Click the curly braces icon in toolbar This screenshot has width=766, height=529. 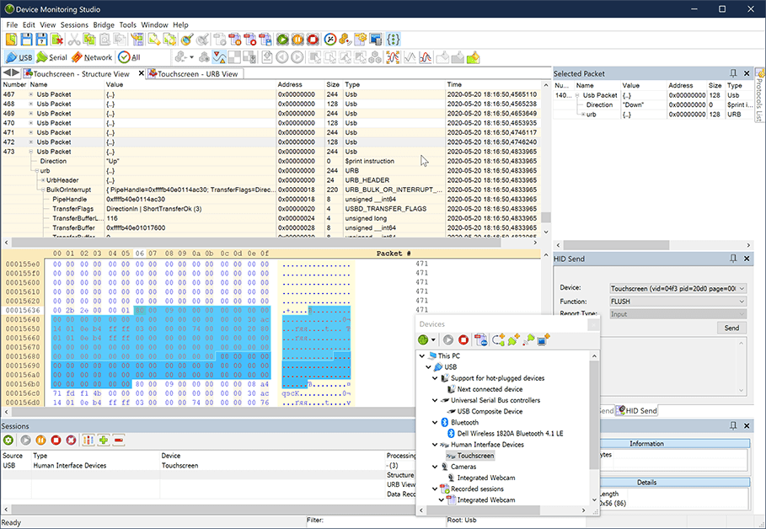(x=393, y=40)
